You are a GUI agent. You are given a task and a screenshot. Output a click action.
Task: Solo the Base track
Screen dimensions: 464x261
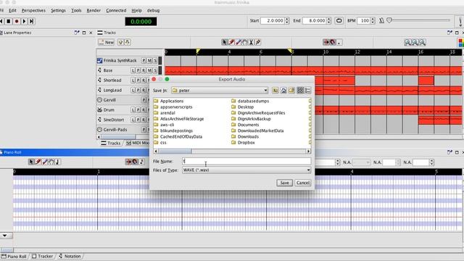tap(155, 70)
